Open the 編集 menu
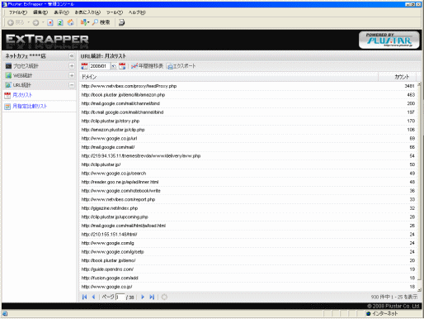The image size is (424, 319). (x=40, y=12)
